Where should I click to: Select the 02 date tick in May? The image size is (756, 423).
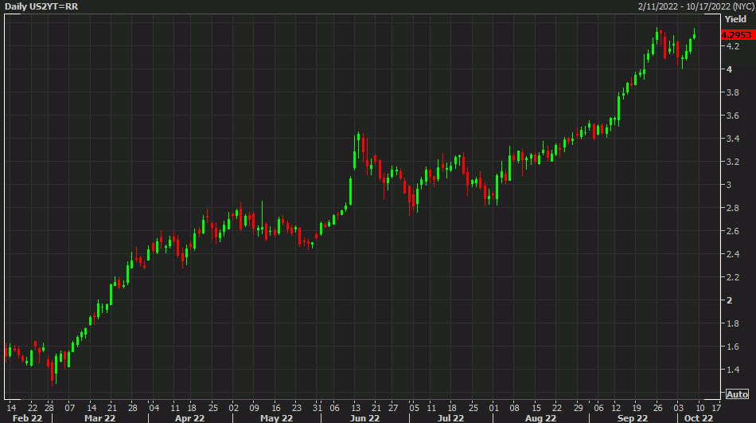click(x=234, y=408)
